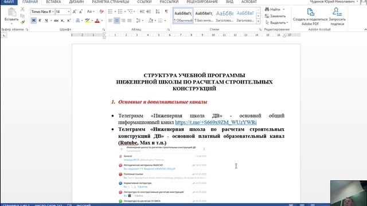
Task: Click the Заменить (Replace) button
Action: click(275, 16)
